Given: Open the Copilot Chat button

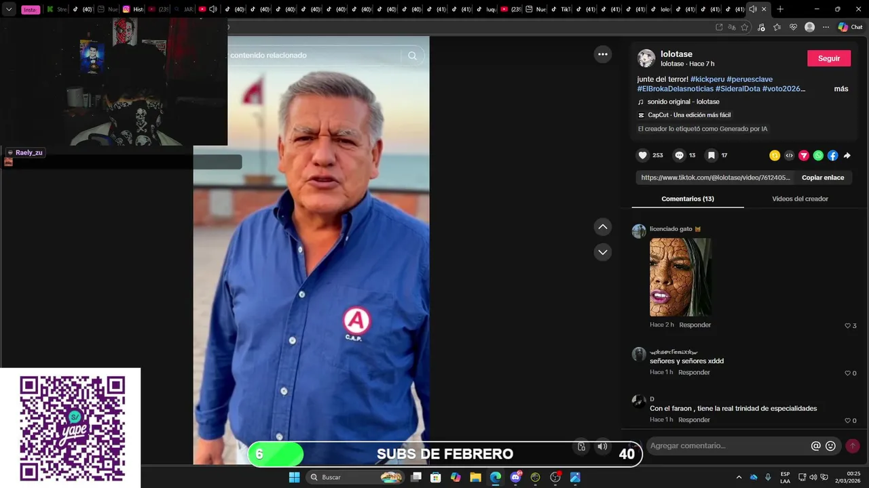Looking at the screenshot, I should [850, 27].
